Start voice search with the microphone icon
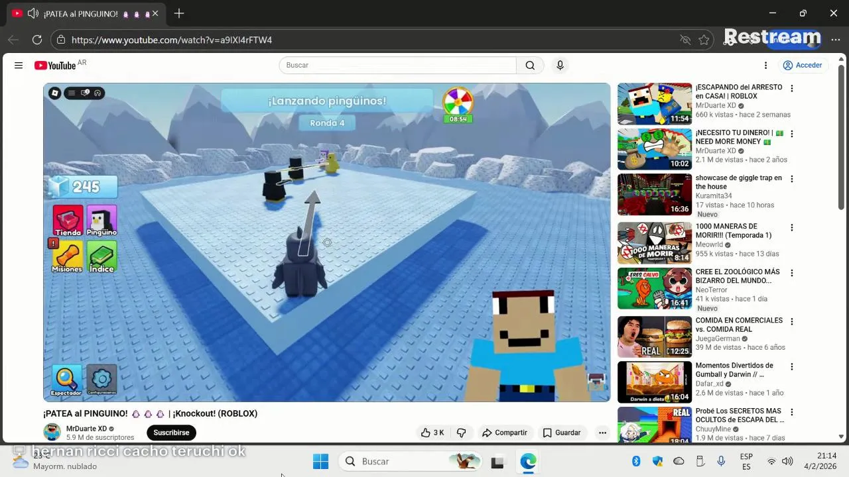The image size is (849, 477). (560, 65)
